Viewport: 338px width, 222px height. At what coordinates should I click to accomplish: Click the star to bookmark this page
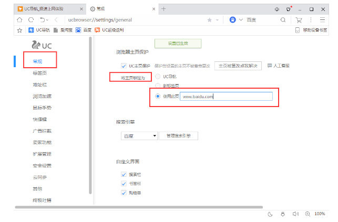[209, 20]
